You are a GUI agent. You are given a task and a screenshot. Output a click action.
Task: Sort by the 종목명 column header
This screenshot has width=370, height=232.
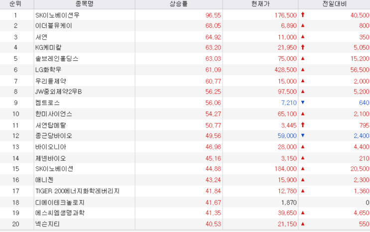(x=85, y=4)
